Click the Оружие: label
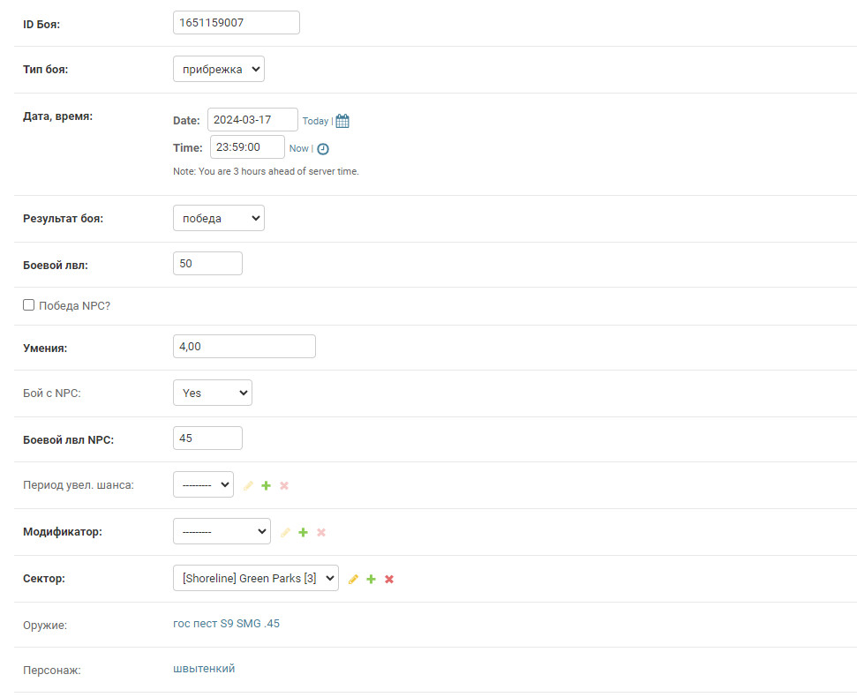 [x=45, y=626]
